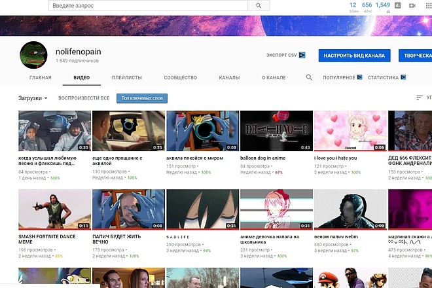This screenshot has width=432, height=288.
Task: Open the Сообщество tab
Action: (181, 78)
